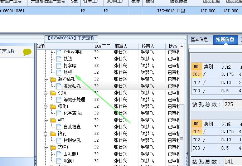
Task: Click the 棕化1 folder icon
Action: point(53,107)
